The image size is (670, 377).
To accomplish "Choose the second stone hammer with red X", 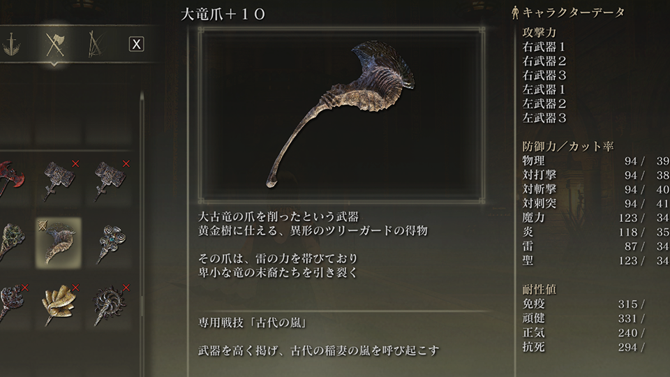I will click(x=110, y=180).
